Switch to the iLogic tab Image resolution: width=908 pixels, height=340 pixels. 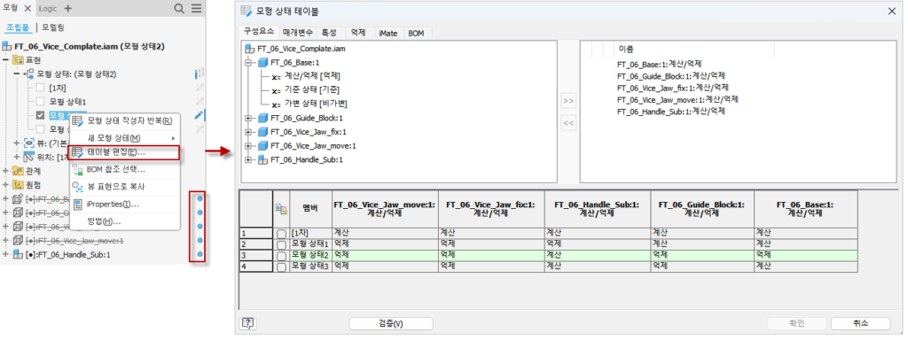coord(49,9)
